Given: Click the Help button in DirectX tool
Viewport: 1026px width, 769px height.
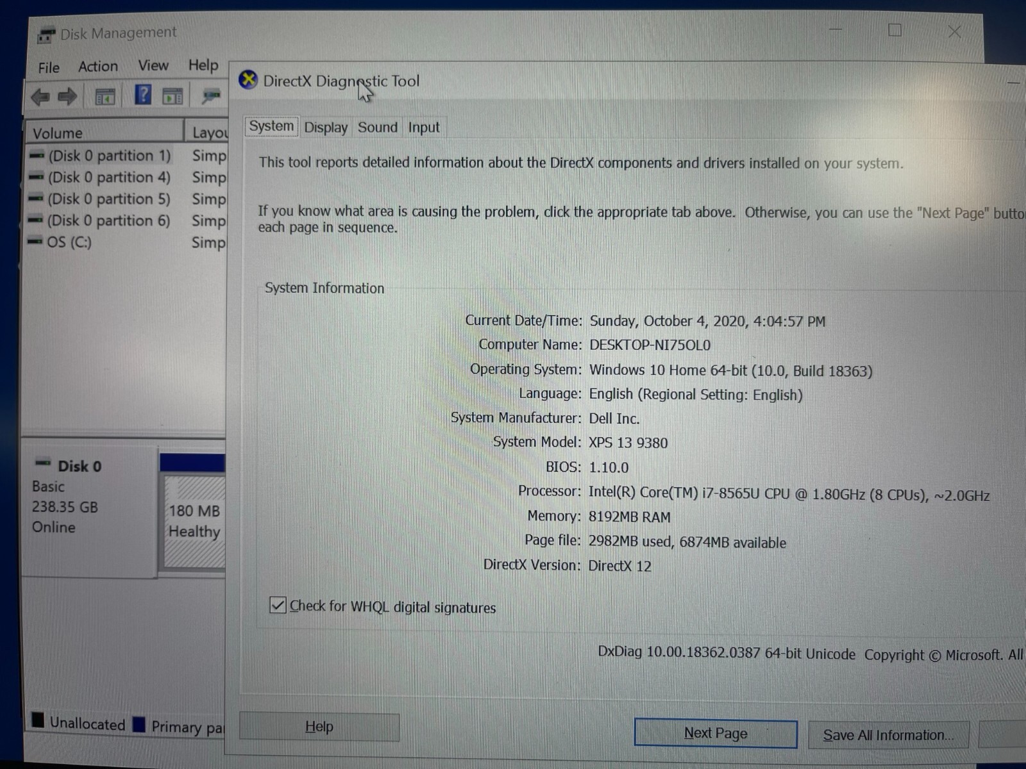Looking at the screenshot, I should coord(319,727).
